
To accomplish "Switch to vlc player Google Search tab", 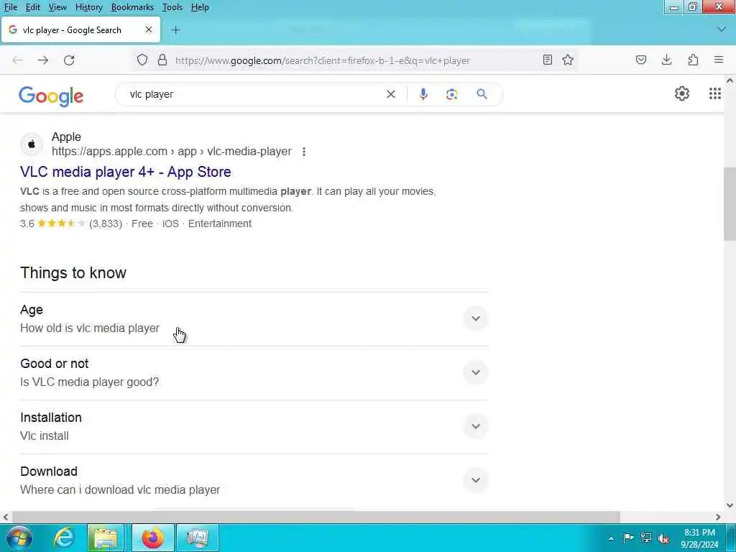I will pos(80,29).
